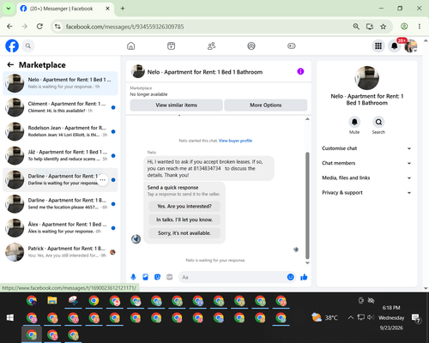Open Álex's apartment chat

click(60, 228)
